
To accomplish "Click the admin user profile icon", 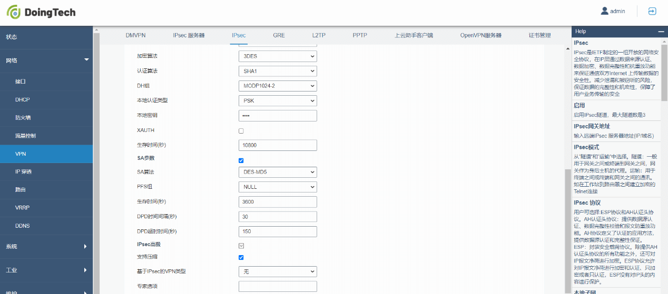I will tap(604, 11).
